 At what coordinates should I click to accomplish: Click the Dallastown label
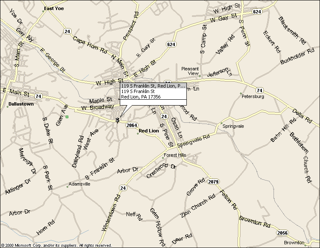[21, 104]
